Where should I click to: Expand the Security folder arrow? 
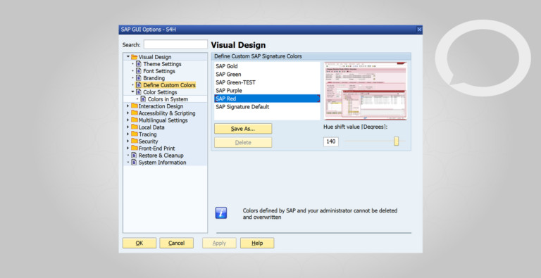point(128,141)
